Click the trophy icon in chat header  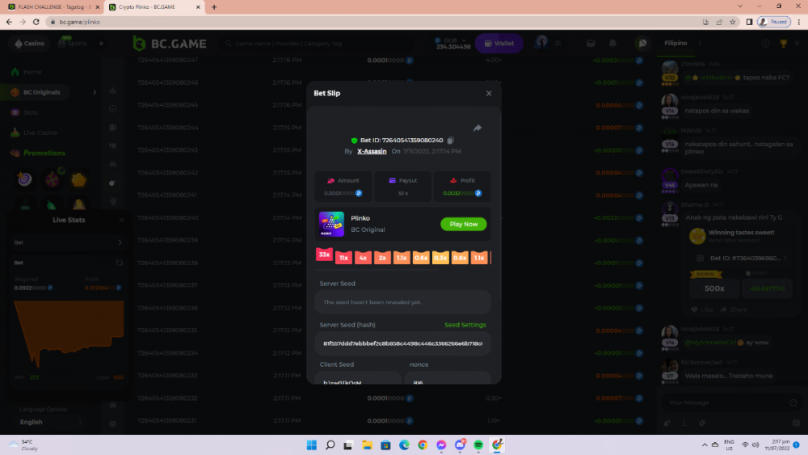tap(782, 43)
